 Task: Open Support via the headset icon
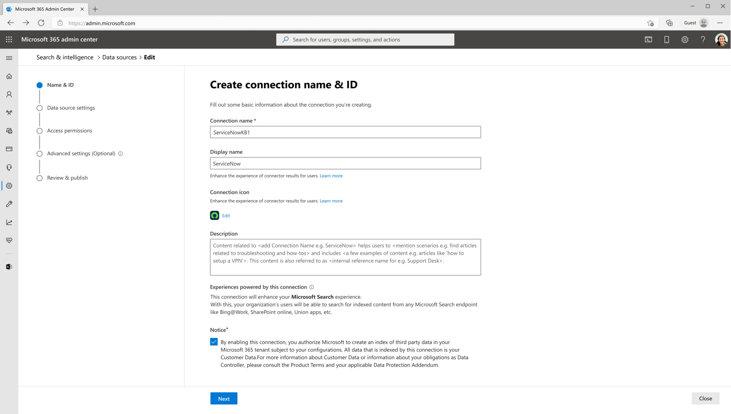click(9, 167)
